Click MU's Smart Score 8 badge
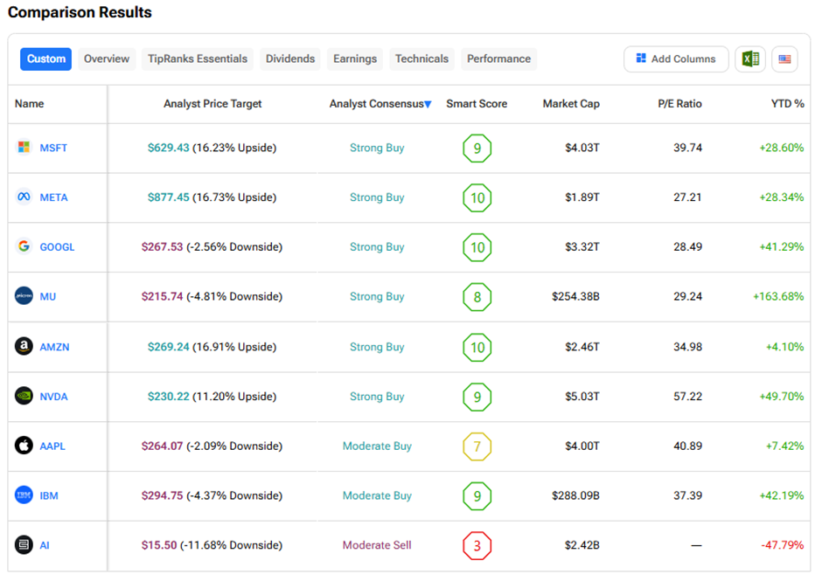The height and width of the screenshot is (581, 822). [x=477, y=296]
